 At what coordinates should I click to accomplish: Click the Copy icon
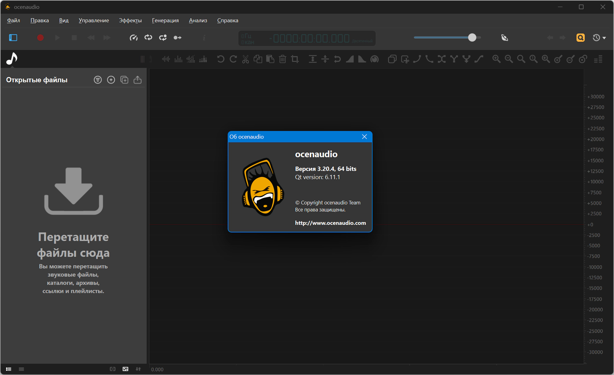tap(258, 59)
